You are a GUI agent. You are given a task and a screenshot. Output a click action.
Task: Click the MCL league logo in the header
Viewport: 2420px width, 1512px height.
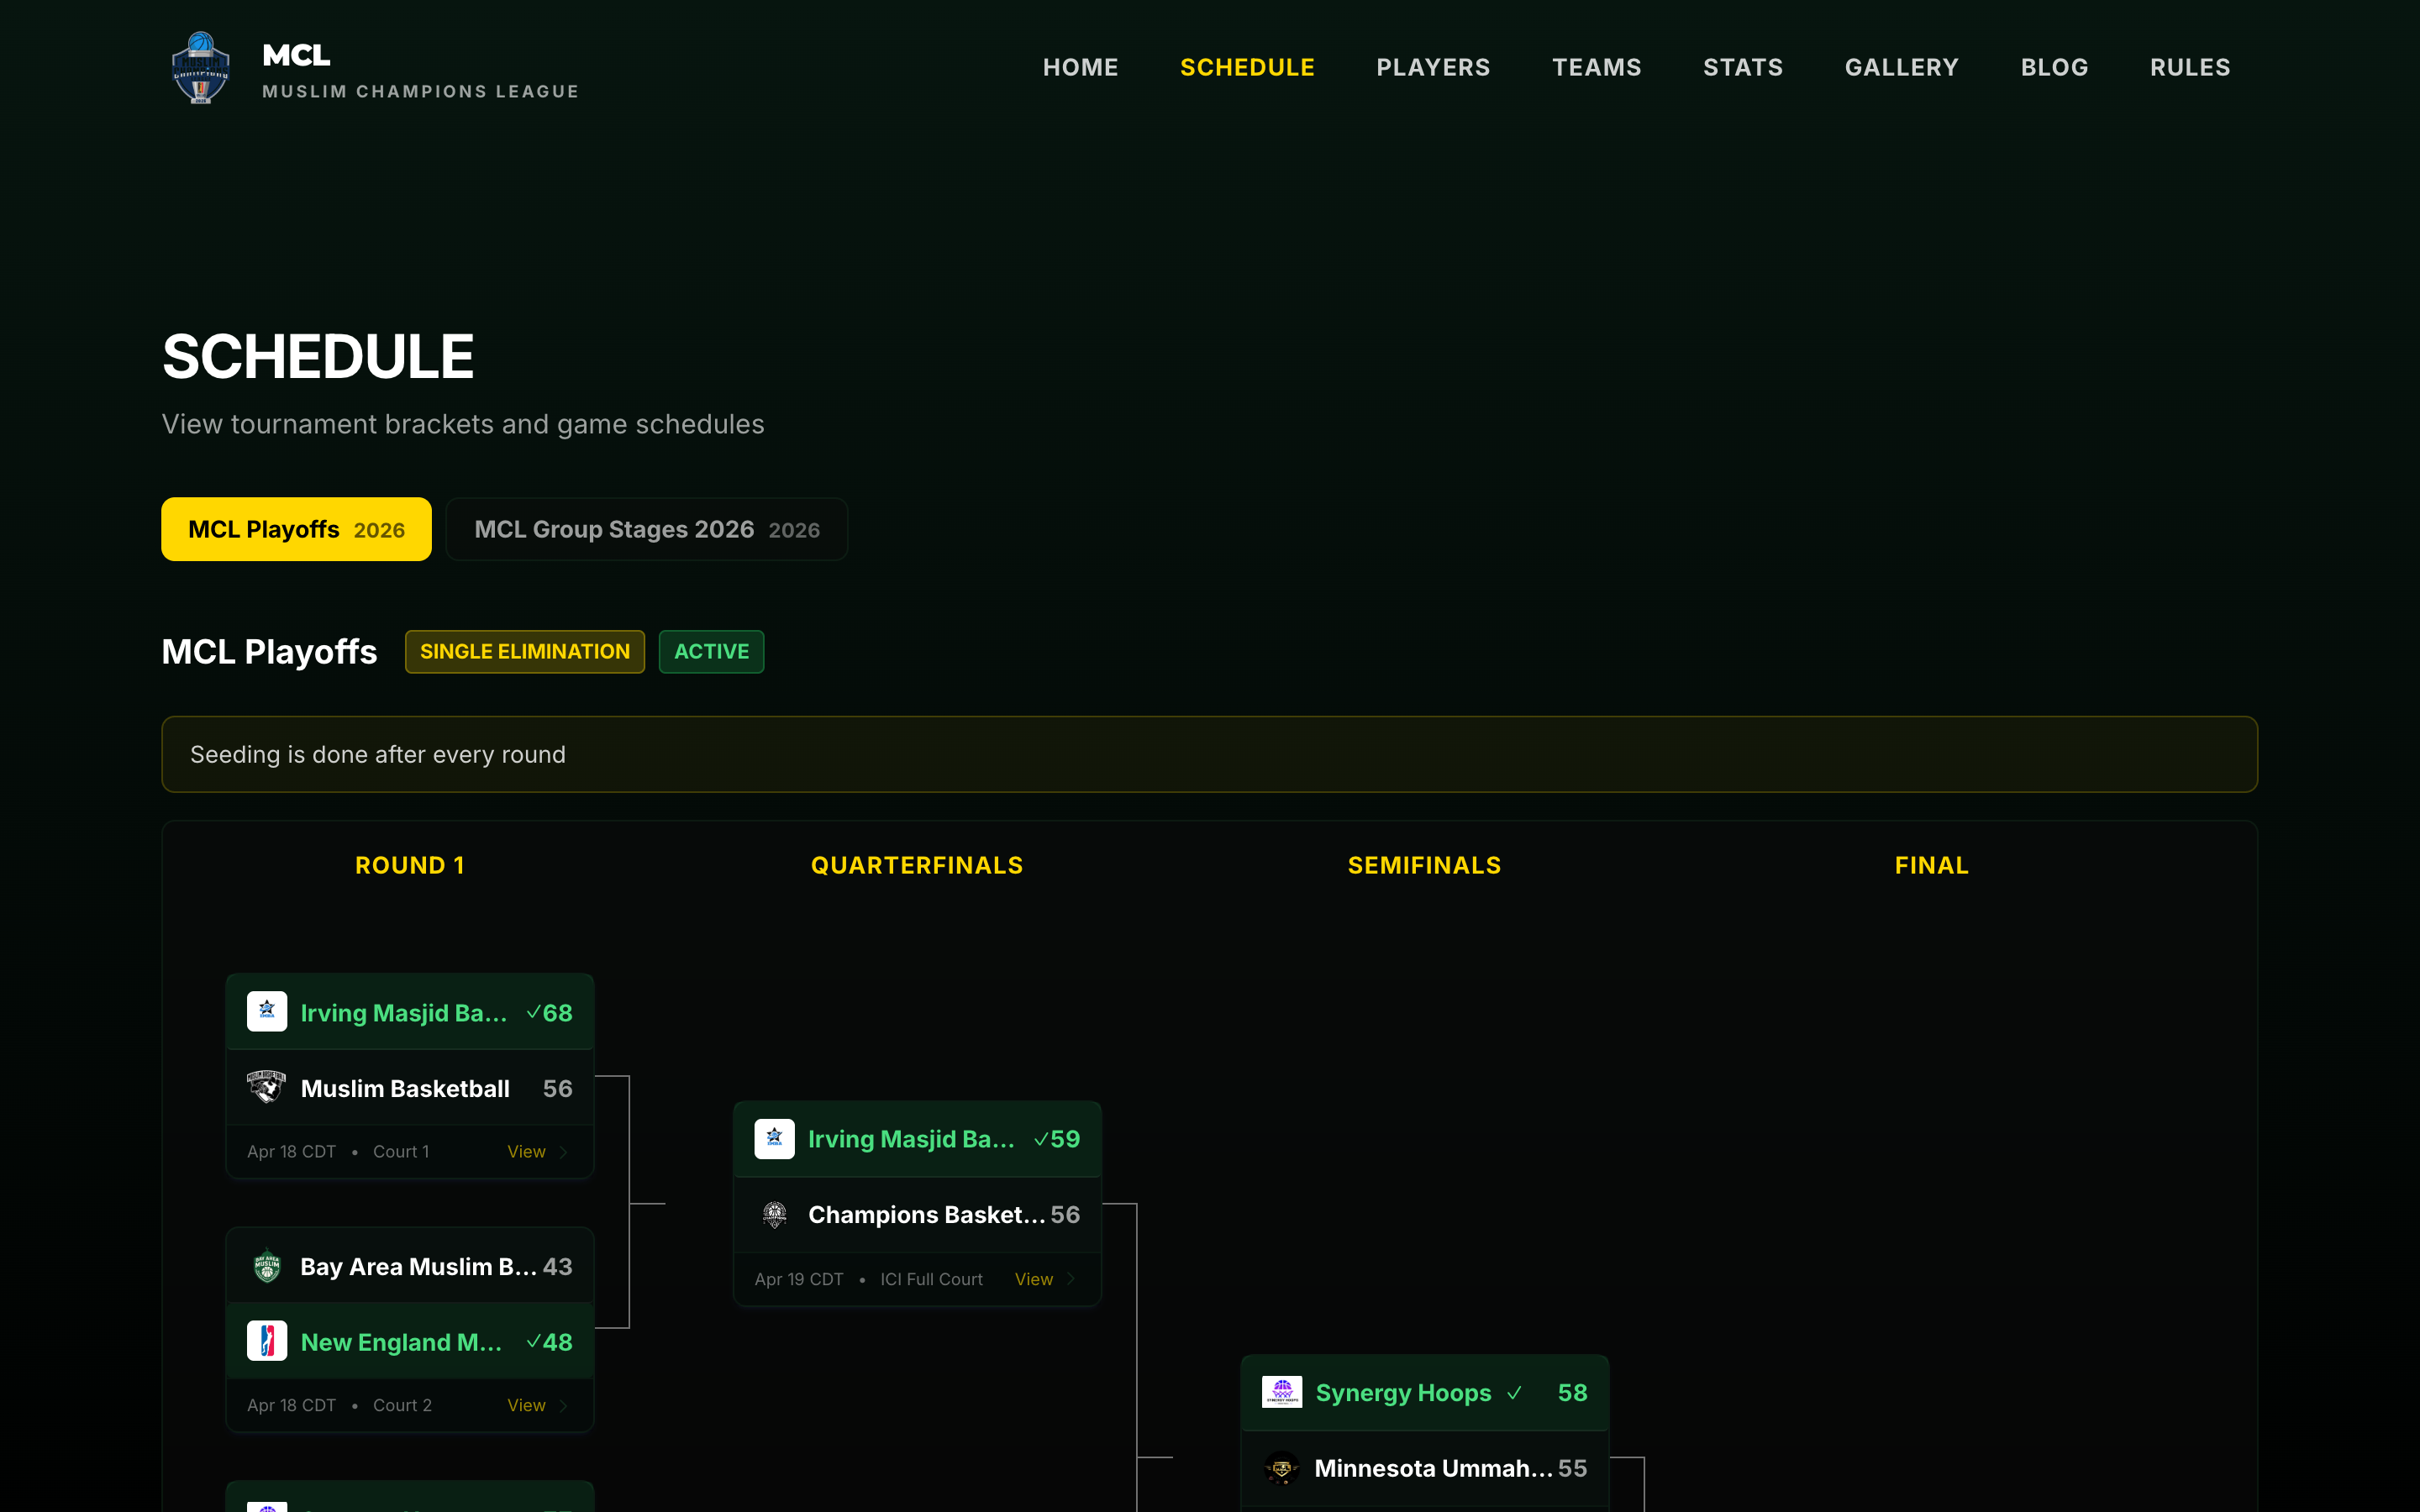(200, 67)
